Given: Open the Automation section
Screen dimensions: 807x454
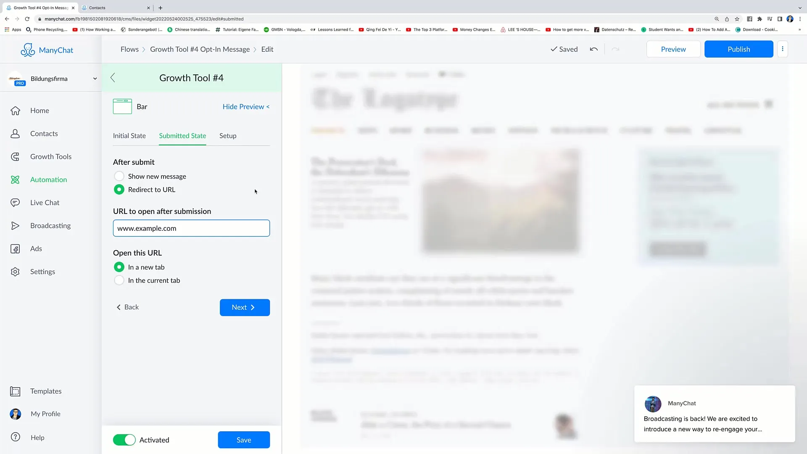Looking at the screenshot, I should point(48,179).
